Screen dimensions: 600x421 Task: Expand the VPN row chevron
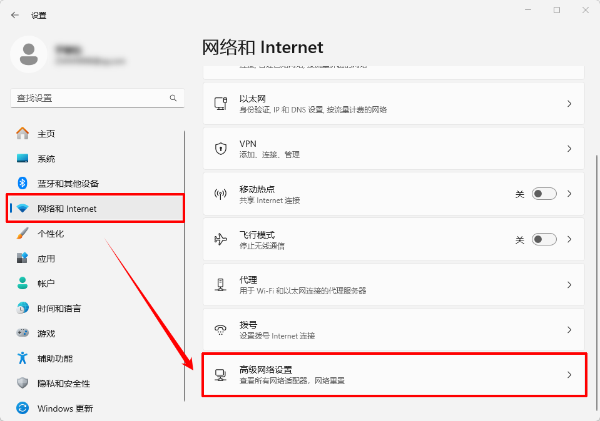pyautogui.click(x=569, y=149)
